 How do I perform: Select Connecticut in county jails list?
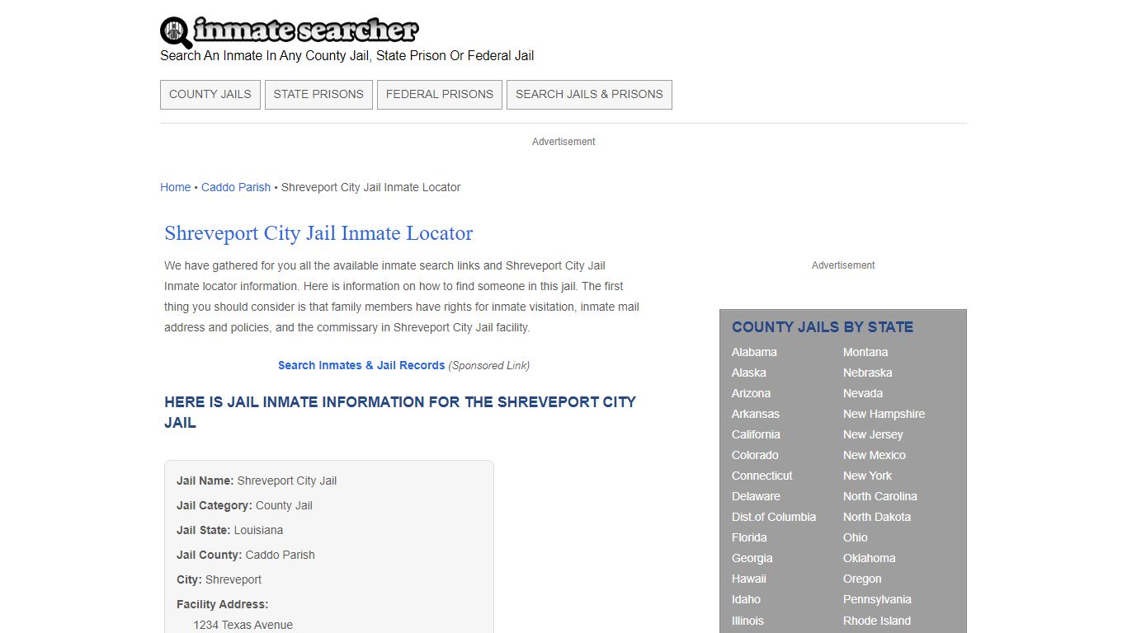coord(762,476)
